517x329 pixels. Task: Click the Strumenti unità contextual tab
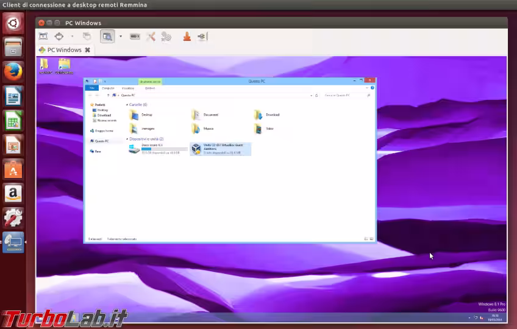[150, 82]
